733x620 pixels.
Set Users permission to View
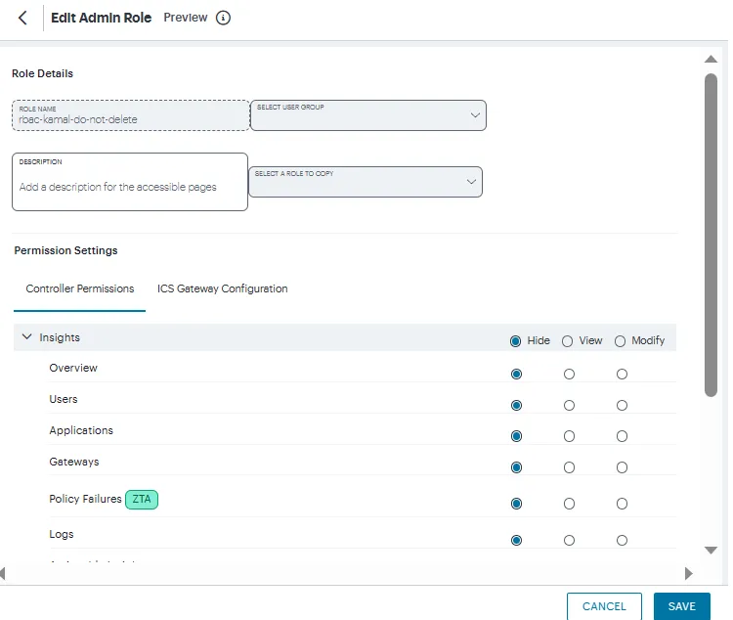(569, 405)
